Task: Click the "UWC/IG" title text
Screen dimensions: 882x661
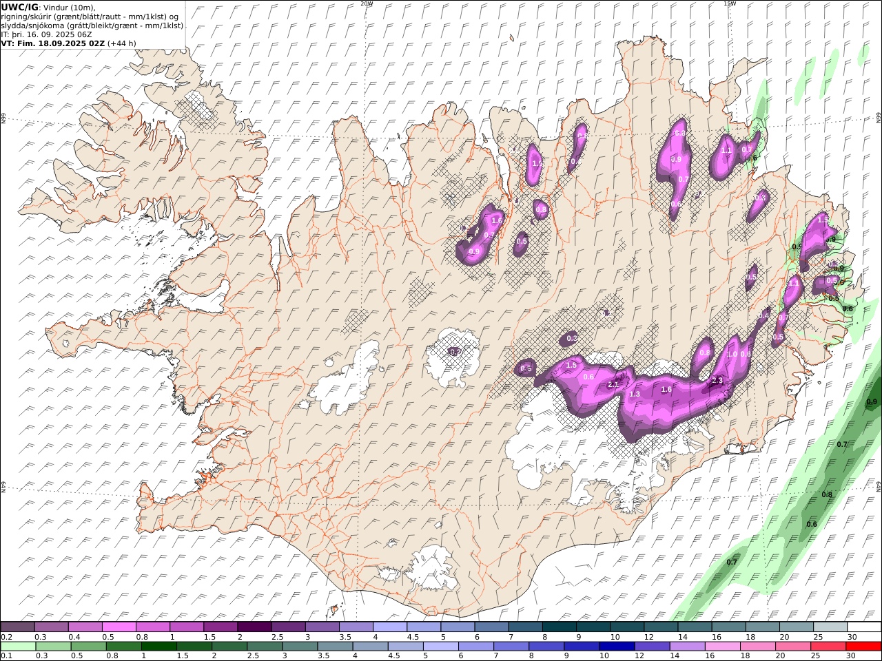Action: (x=20, y=7)
